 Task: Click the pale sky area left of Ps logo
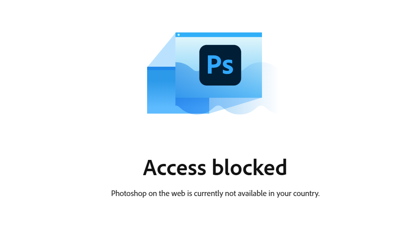pyautogui.click(x=187, y=51)
